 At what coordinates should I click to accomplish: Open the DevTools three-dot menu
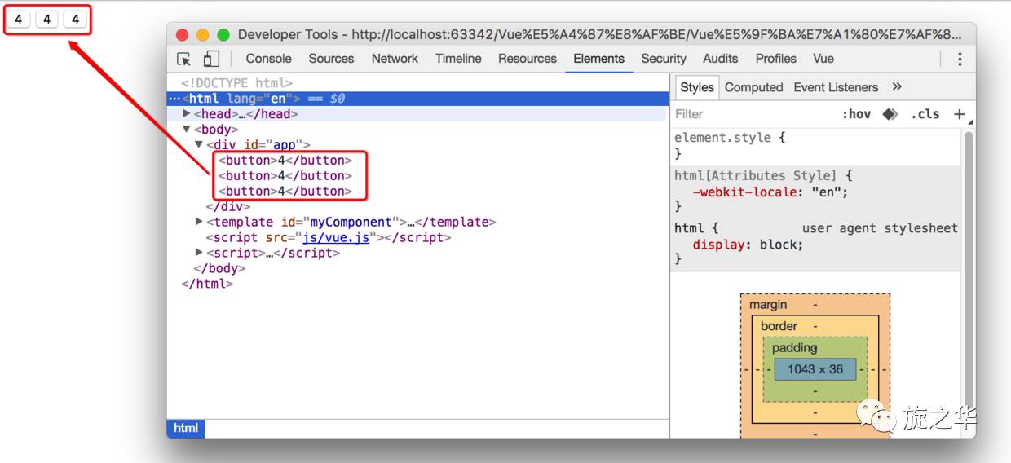(x=960, y=59)
